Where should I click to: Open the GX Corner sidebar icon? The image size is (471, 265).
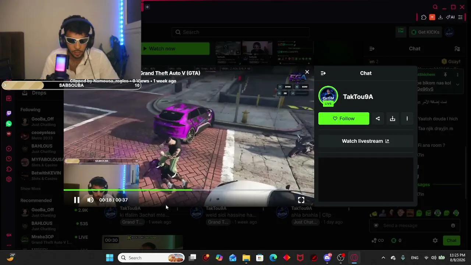(9, 235)
